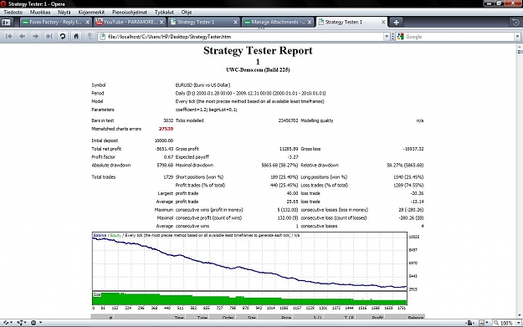This screenshot has width=523, height=327.
Task: Open the closed tabs trash icon
Action: coord(515,23)
